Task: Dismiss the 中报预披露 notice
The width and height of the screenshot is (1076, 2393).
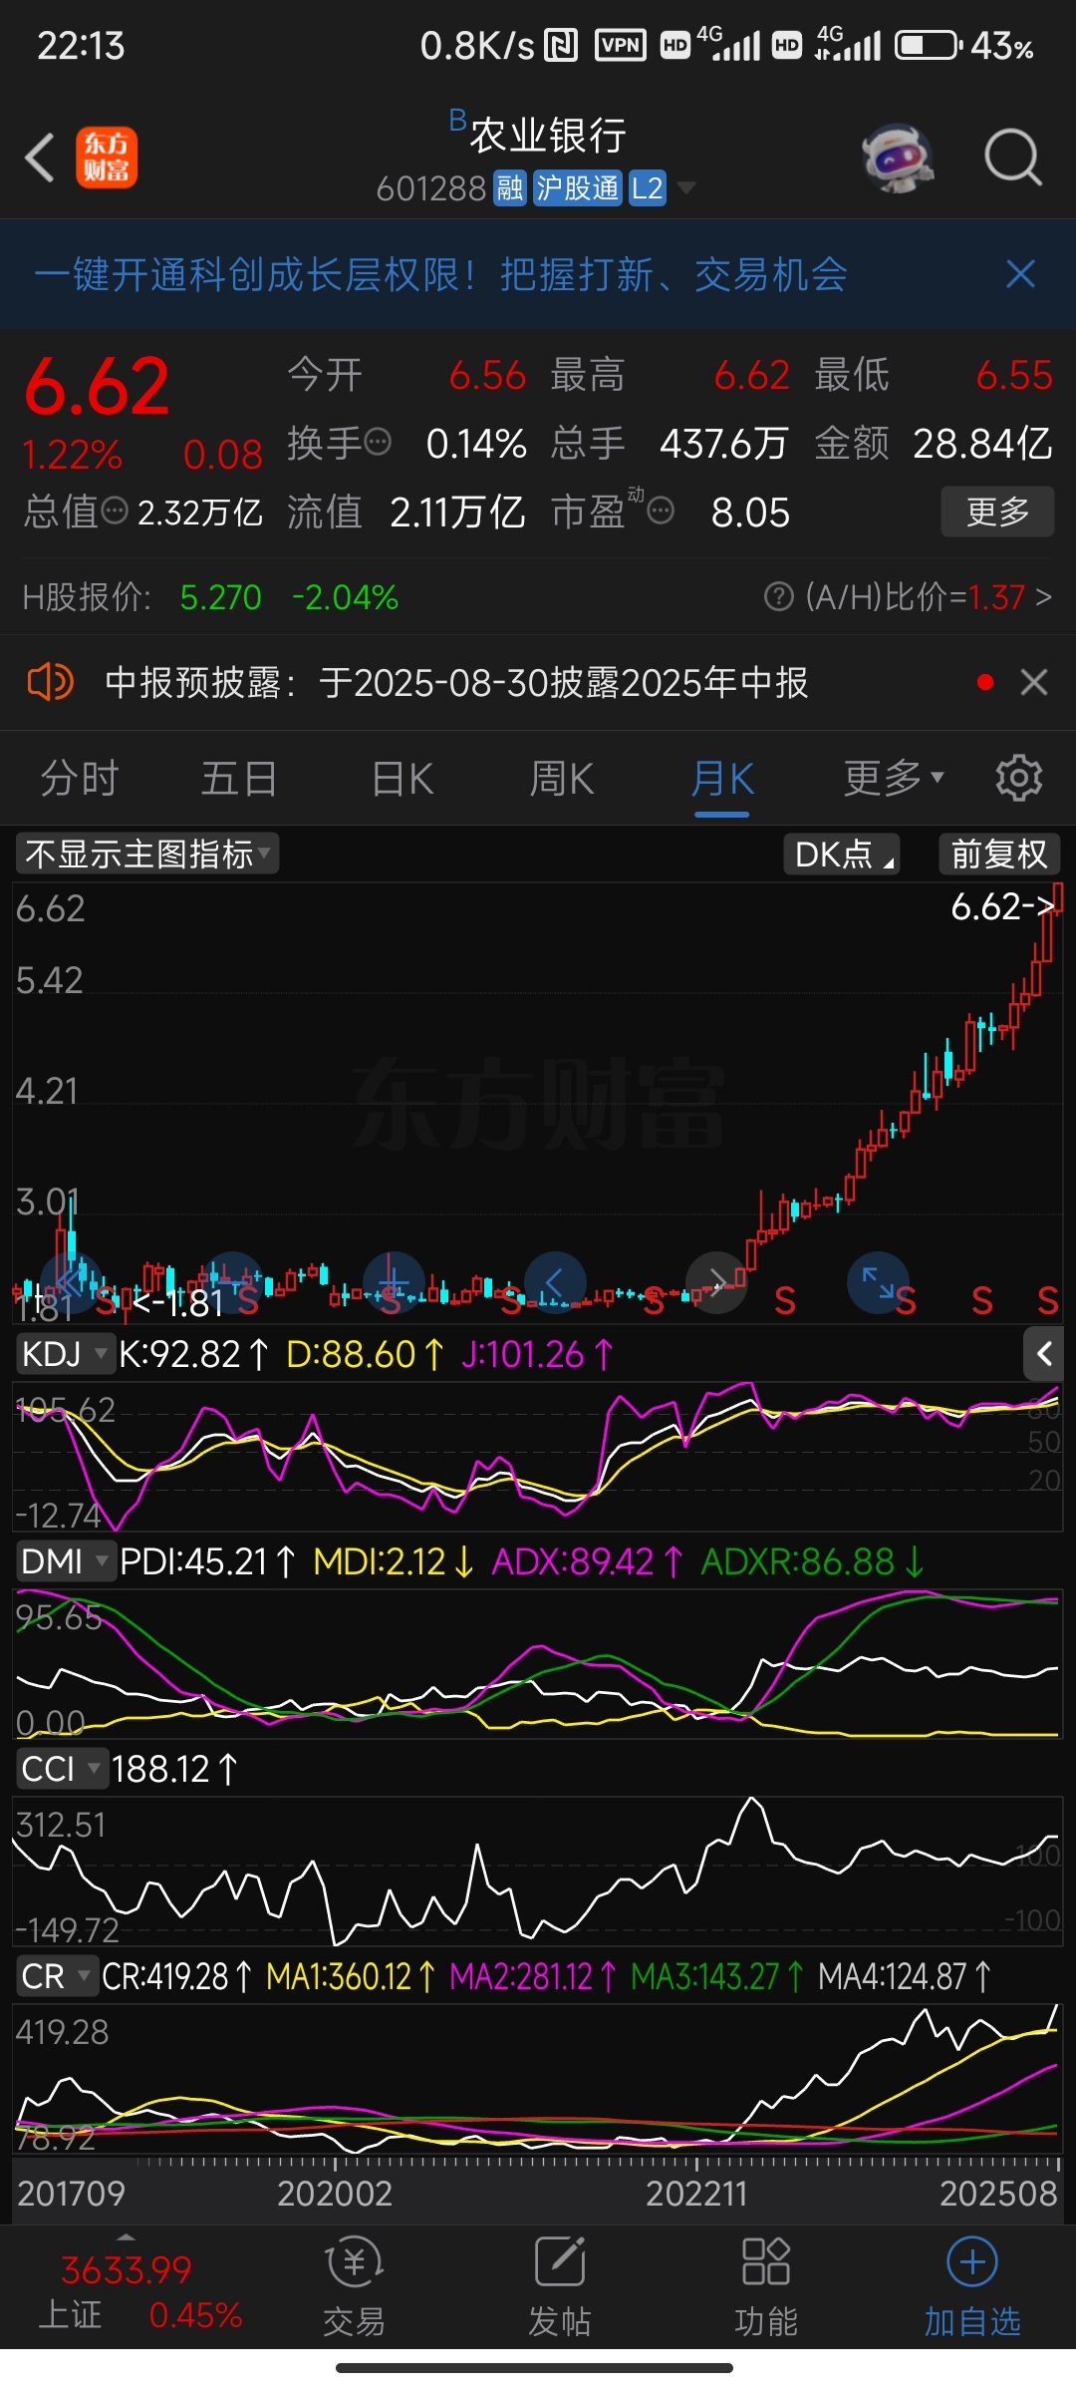Action: click(x=1034, y=683)
